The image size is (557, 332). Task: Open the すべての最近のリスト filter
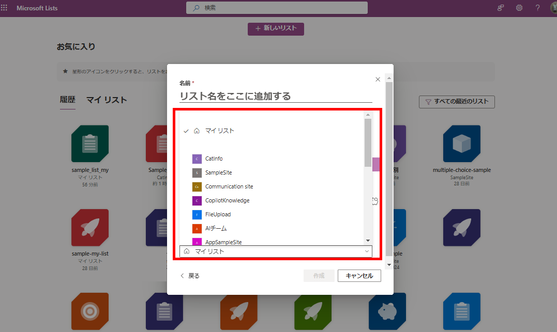point(457,102)
